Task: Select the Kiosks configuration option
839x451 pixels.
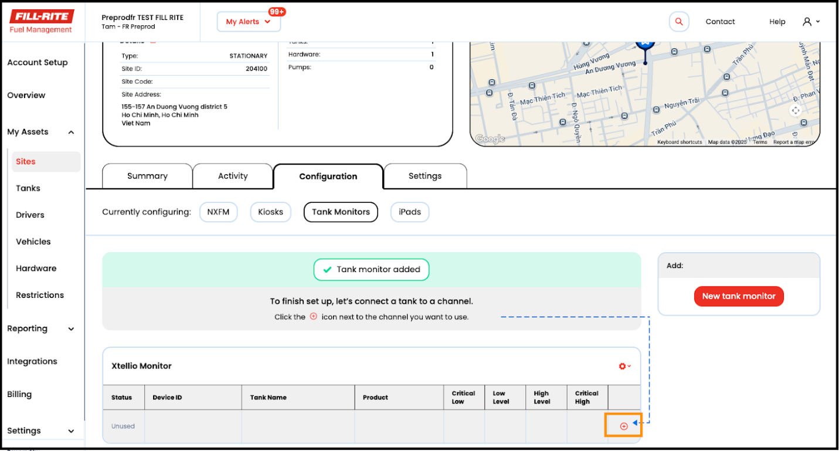Action: coord(270,212)
